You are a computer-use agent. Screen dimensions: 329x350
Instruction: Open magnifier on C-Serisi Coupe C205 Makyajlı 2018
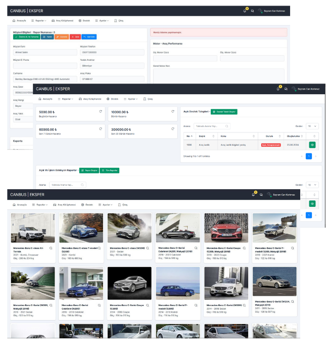244,248
